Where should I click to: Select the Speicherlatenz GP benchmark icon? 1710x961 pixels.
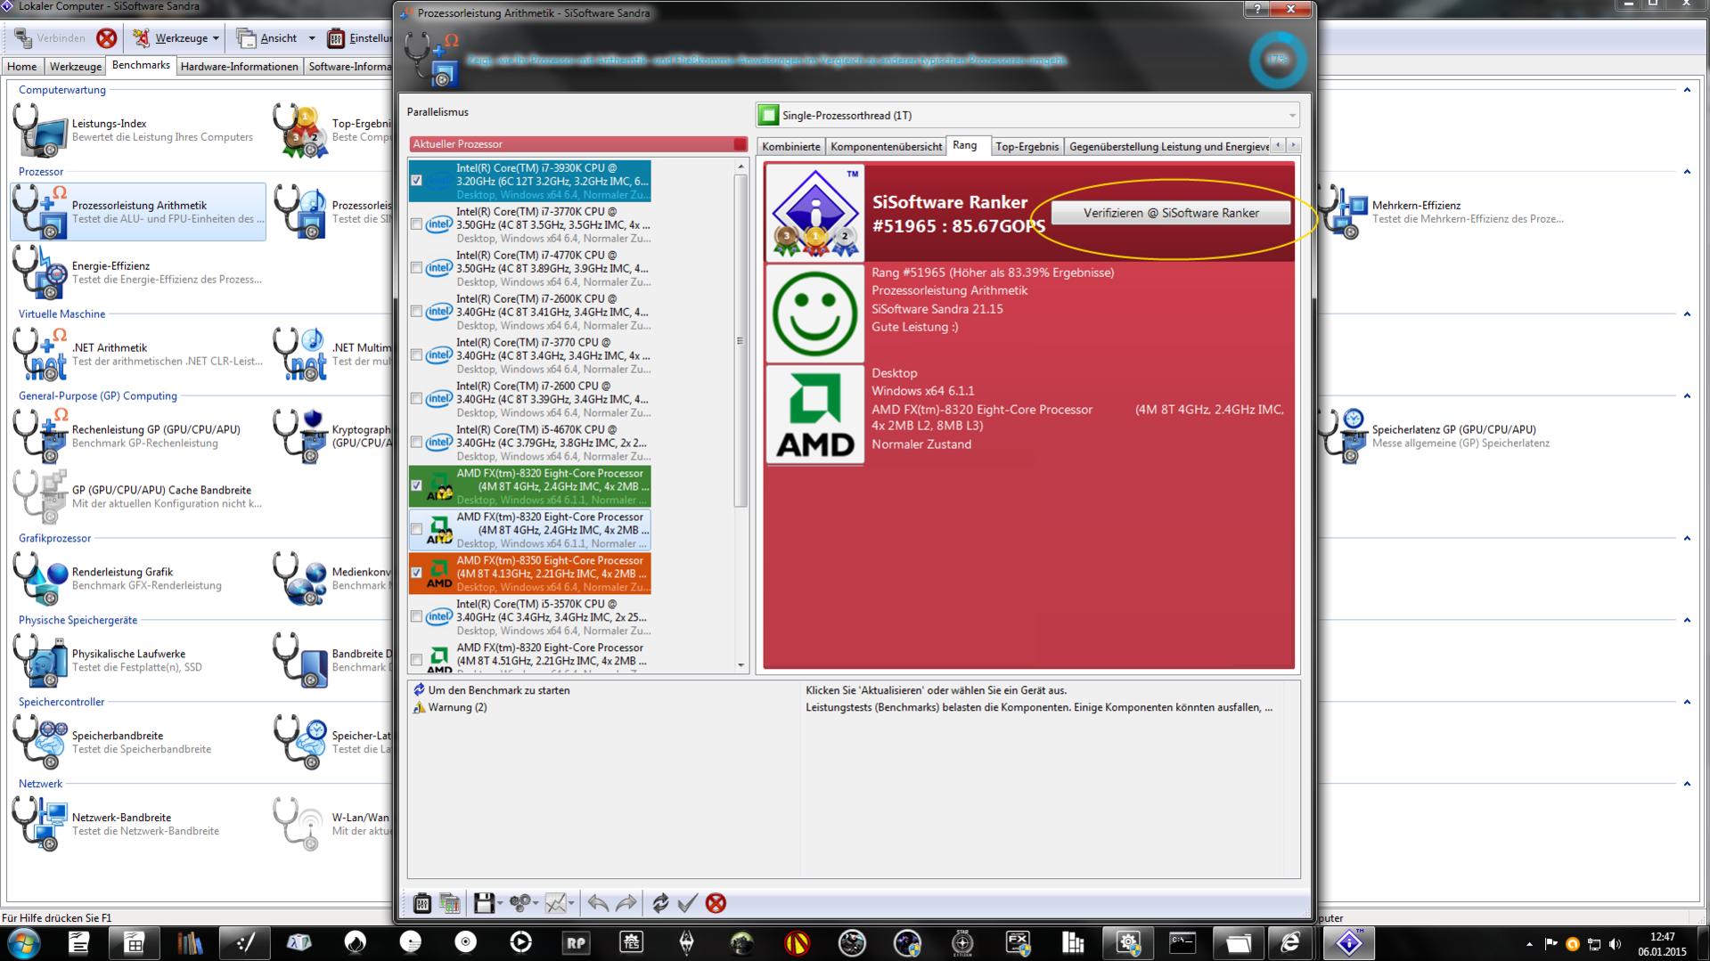(x=1343, y=436)
